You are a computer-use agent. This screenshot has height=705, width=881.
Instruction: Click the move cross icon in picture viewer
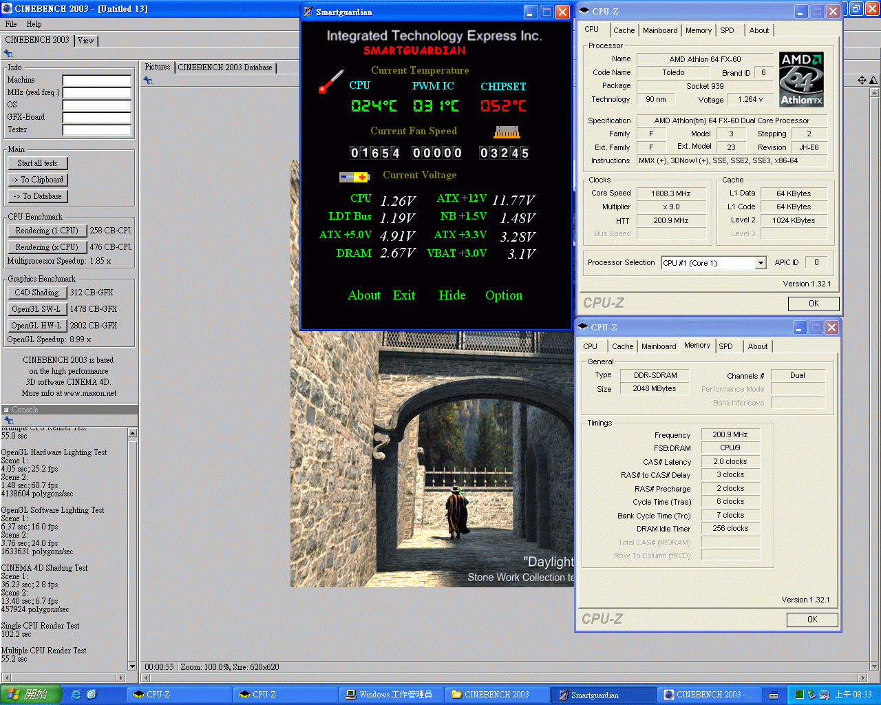pyautogui.click(x=862, y=81)
